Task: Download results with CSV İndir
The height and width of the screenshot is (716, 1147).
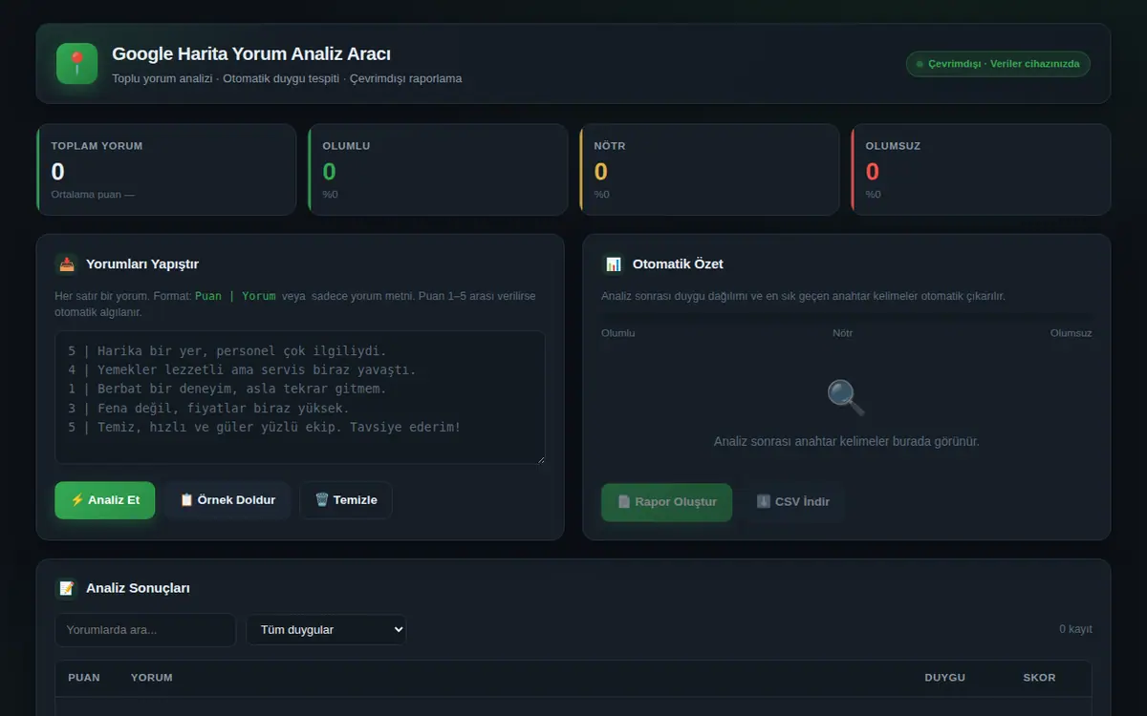Action: click(793, 502)
